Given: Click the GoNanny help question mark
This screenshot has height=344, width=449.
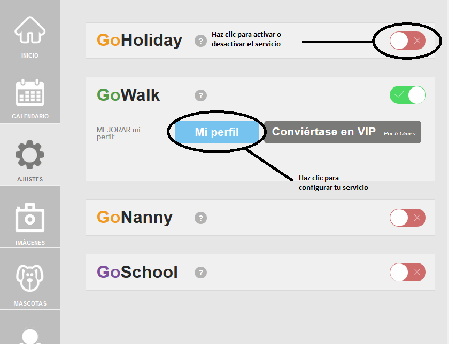Looking at the screenshot, I should tap(200, 218).
